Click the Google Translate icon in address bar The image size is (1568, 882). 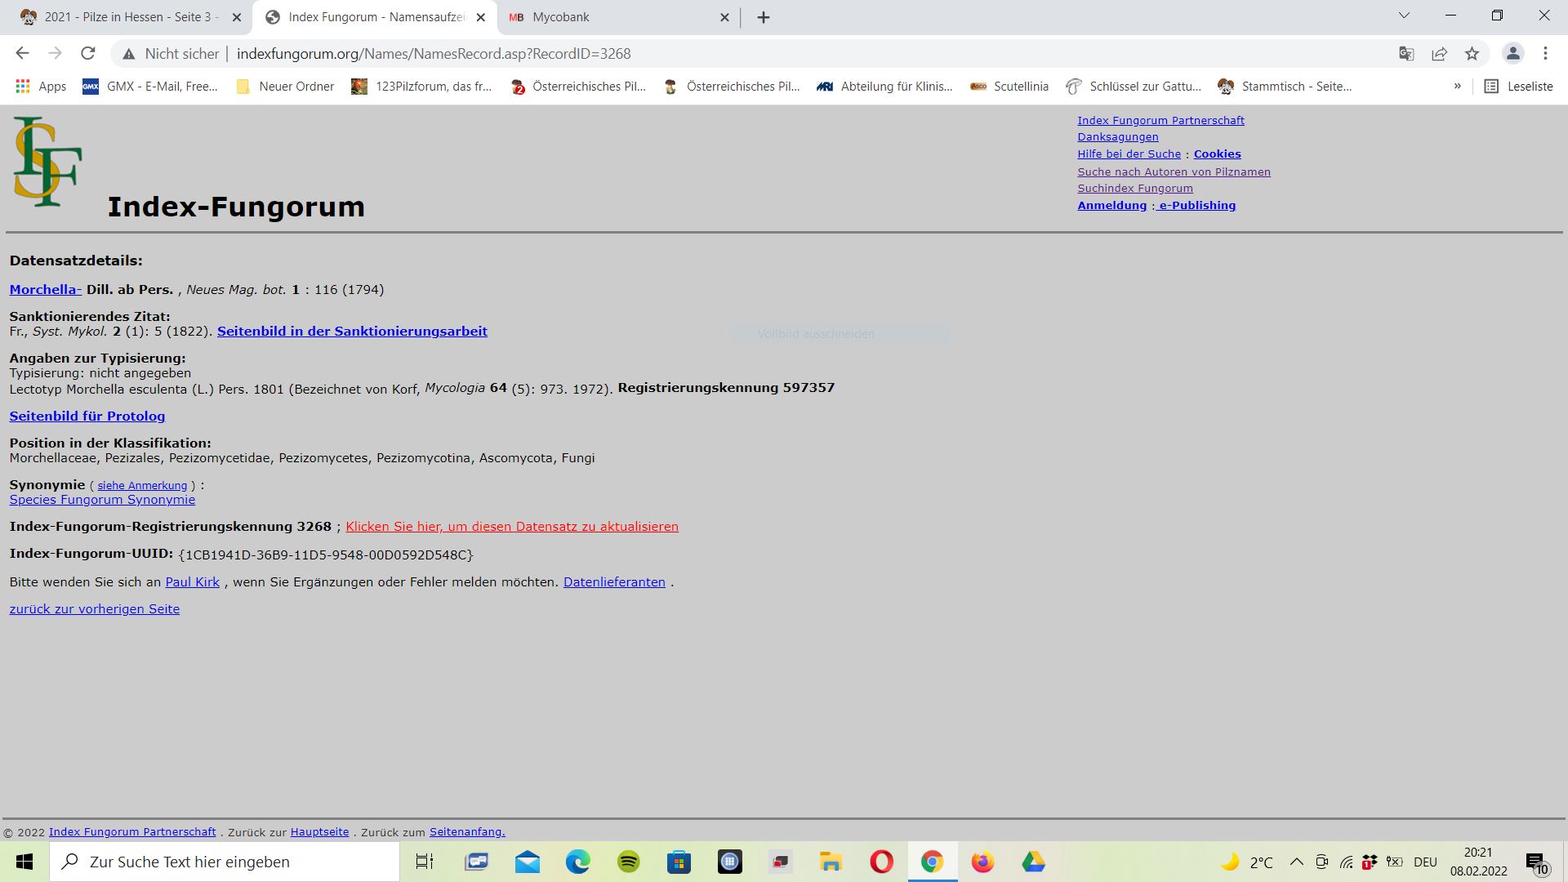[1405, 54]
